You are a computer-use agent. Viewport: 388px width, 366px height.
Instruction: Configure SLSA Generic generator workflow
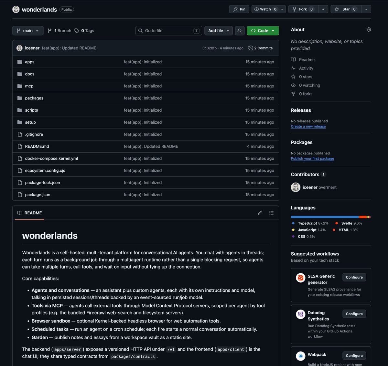point(354,277)
